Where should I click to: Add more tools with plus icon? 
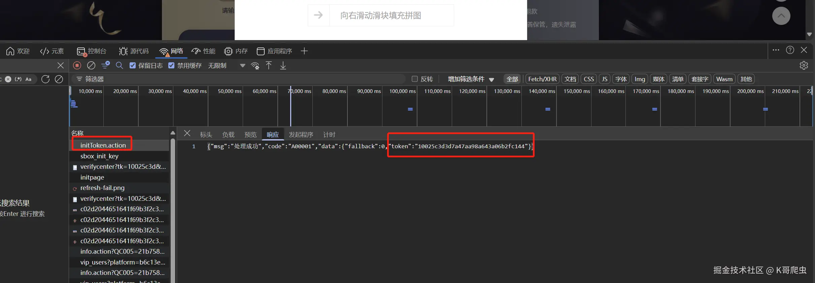[x=304, y=51]
